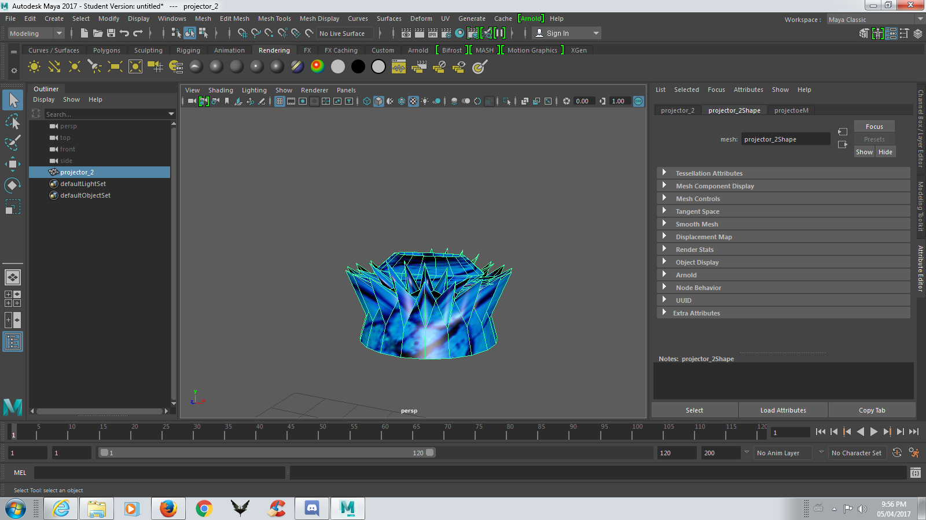
Task: Toggle wireframe shading cube icon
Action: click(x=367, y=101)
